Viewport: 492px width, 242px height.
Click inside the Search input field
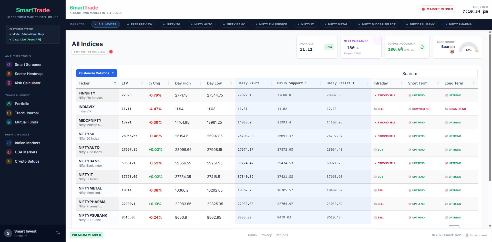447,73
